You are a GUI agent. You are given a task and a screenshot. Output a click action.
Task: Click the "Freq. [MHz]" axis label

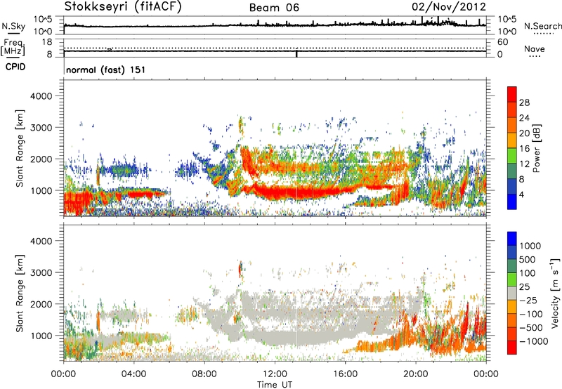[13, 48]
